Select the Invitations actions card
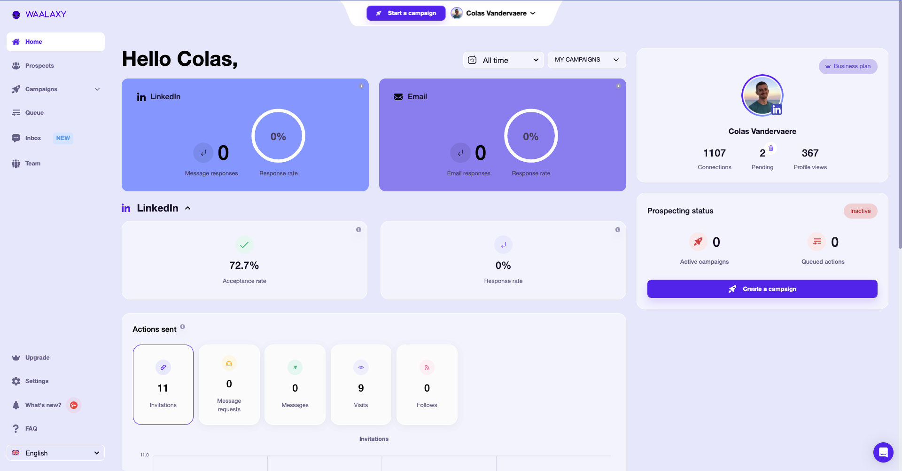 point(163,385)
